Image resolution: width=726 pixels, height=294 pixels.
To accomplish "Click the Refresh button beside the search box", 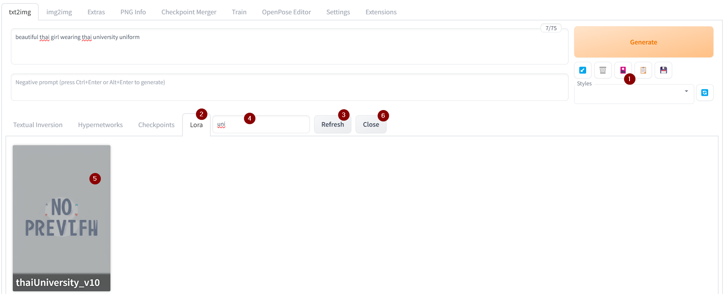I will tap(332, 124).
